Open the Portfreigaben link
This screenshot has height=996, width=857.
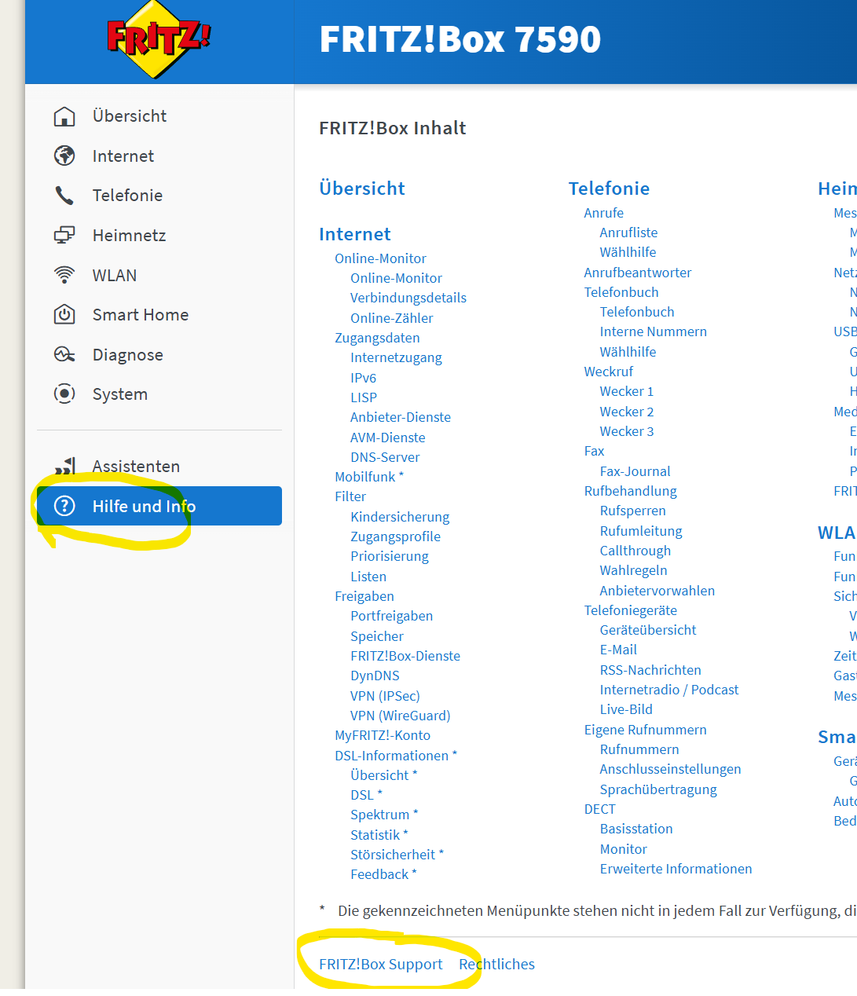pos(391,616)
